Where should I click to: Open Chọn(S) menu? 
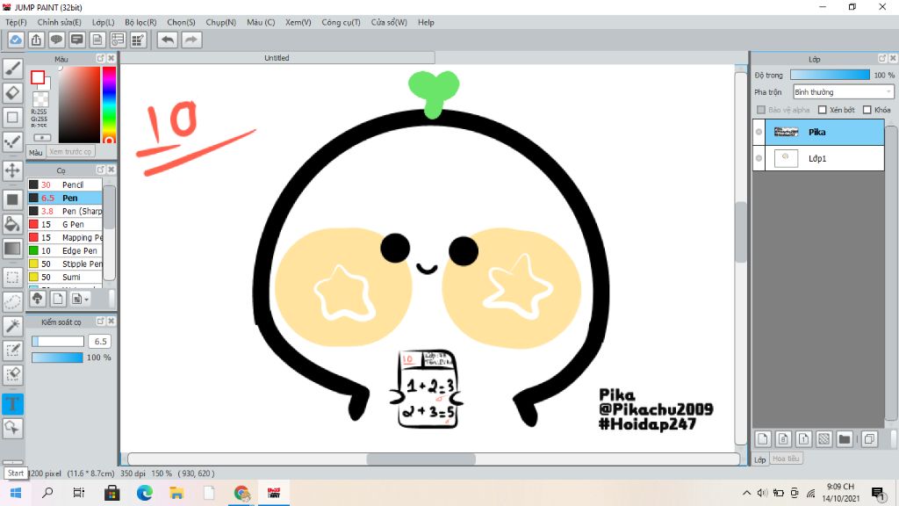pyautogui.click(x=181, y=22)
